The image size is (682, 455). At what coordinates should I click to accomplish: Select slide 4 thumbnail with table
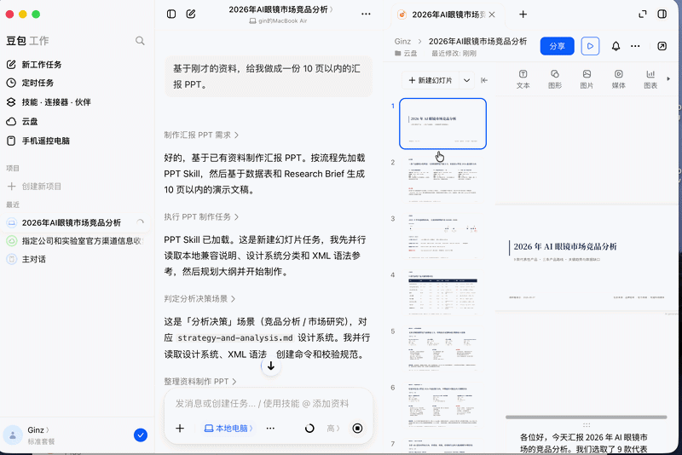pos(442,292)
